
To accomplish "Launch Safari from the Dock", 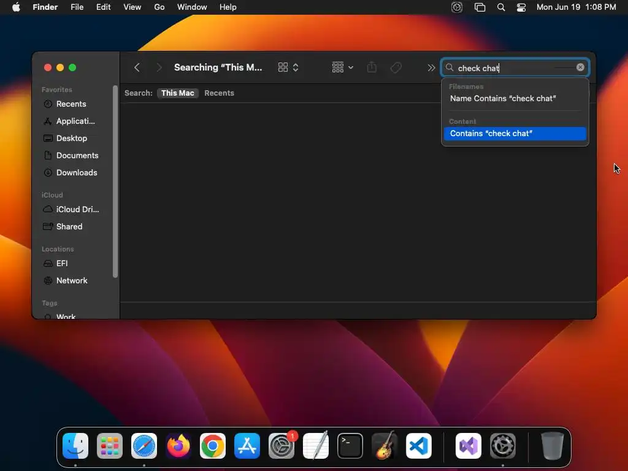I will click(144, 446).
